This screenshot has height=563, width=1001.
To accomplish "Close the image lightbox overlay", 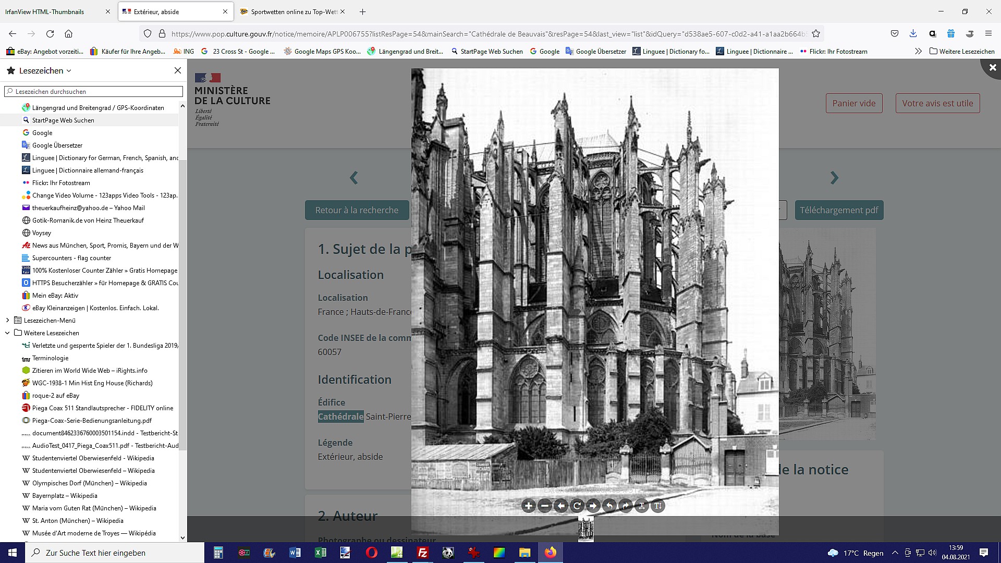I will click(x=992, y=67).
